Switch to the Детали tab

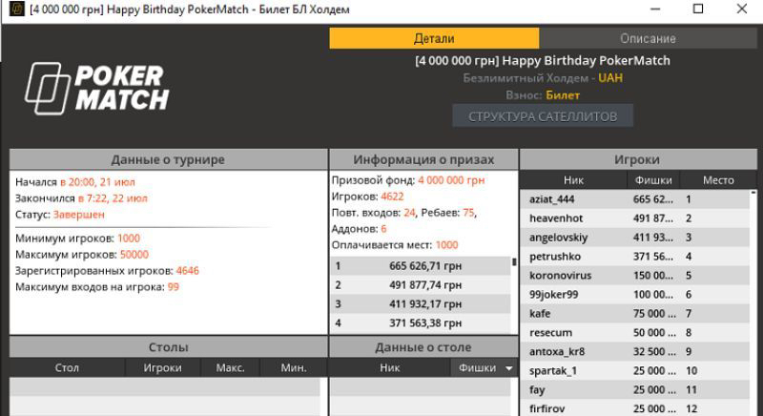[434, 38]
